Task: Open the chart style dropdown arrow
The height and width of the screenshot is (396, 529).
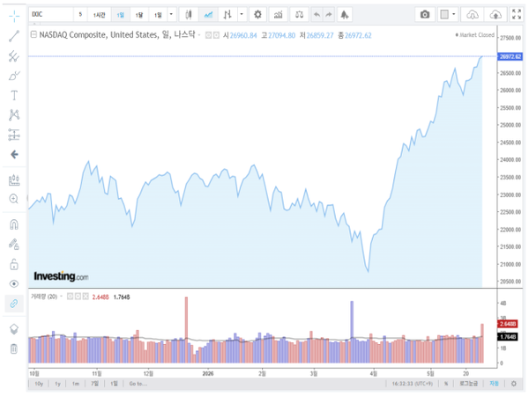Action: [242, 14]
